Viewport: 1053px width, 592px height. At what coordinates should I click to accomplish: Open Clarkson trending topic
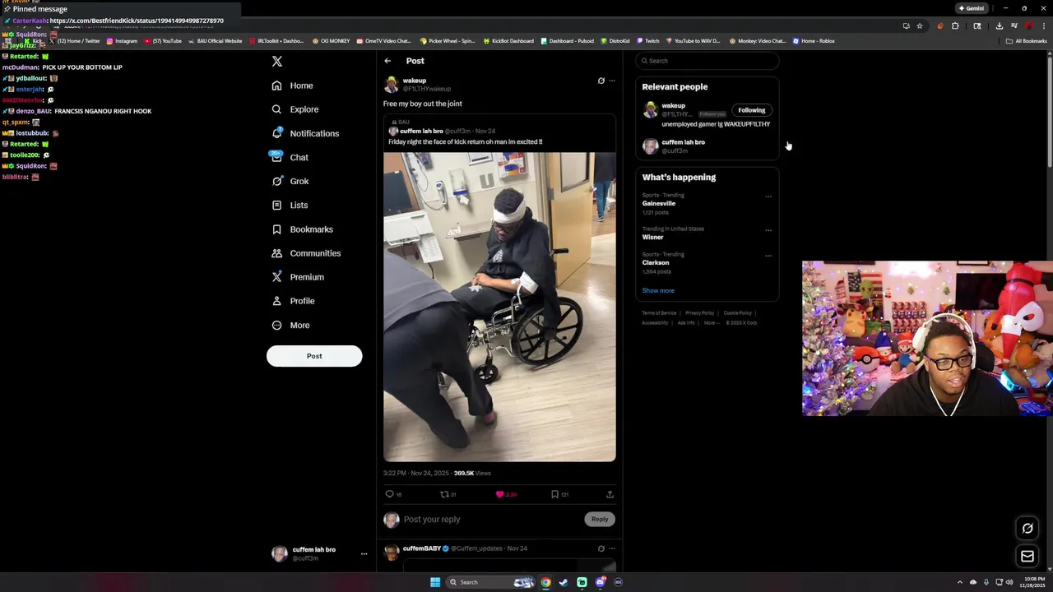coord(656,263)
